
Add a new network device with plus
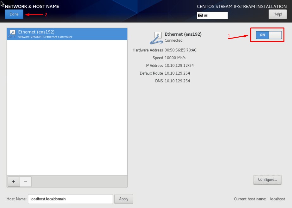coord(14,181)
